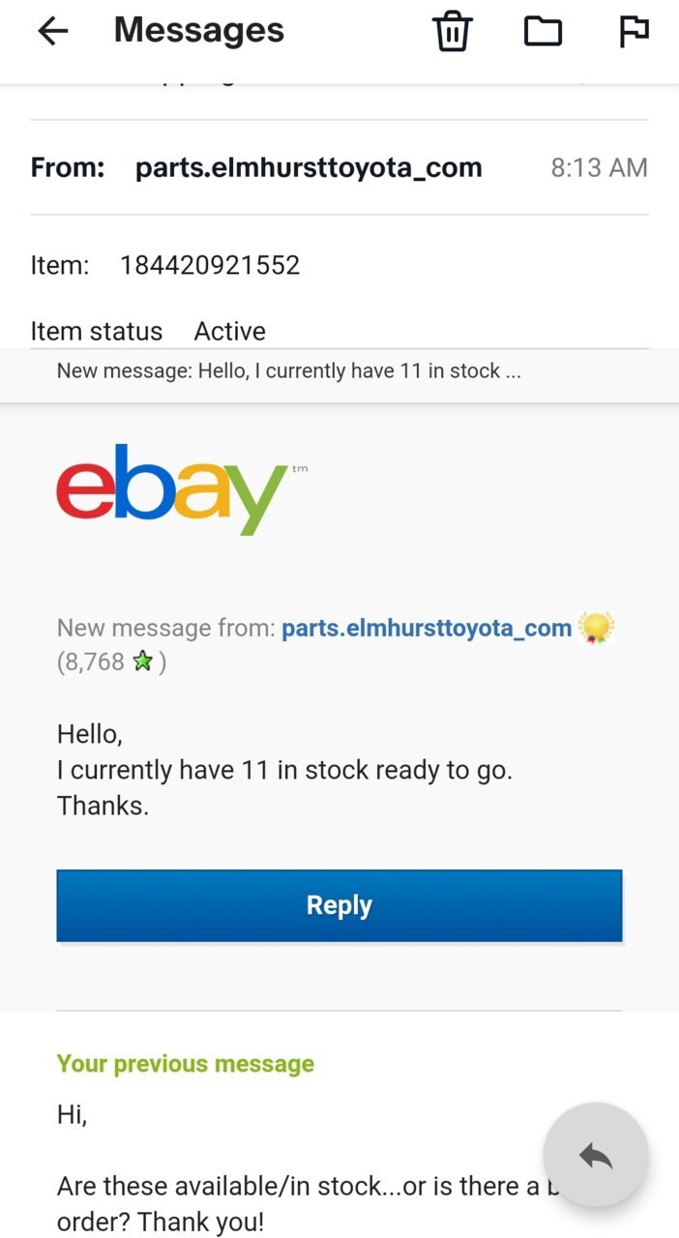The height and width of the screenshot is (1238, 679).
Task: Tap the green feedback star icon
Action: click(x=142, y=663)
